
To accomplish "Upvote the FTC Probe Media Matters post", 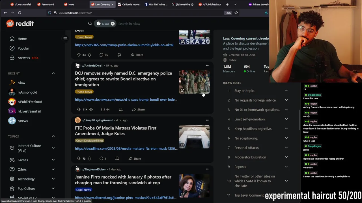I will tap(79, 158).
